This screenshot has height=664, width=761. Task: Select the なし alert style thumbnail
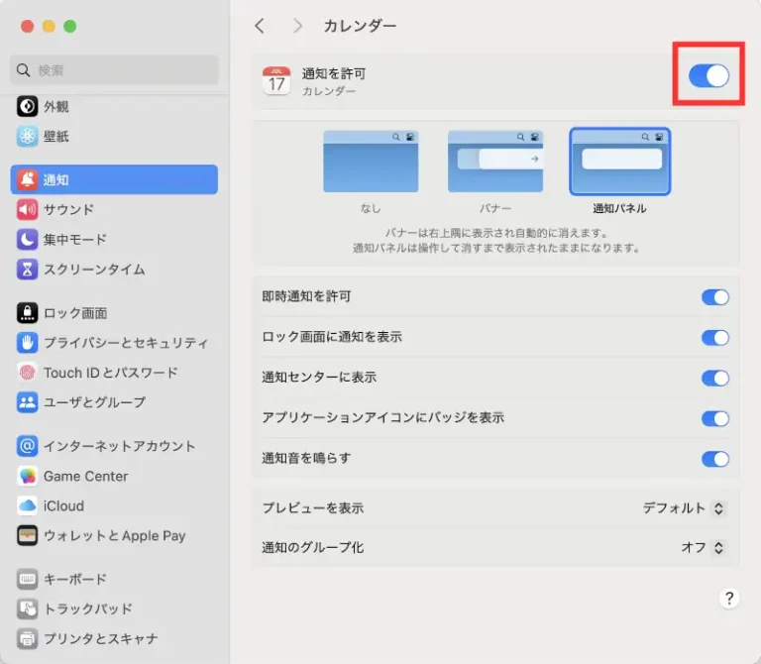[371, 162]
